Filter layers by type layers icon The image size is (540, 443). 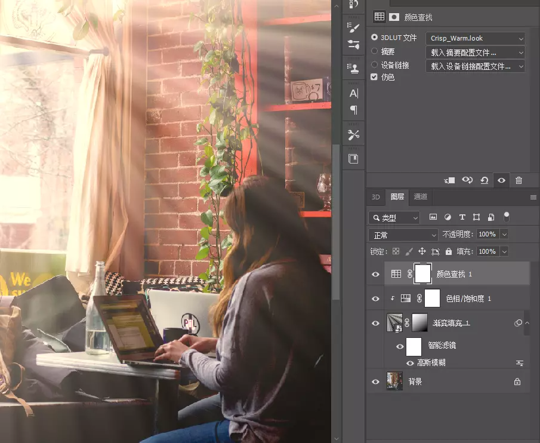click(x=462, y=217)
